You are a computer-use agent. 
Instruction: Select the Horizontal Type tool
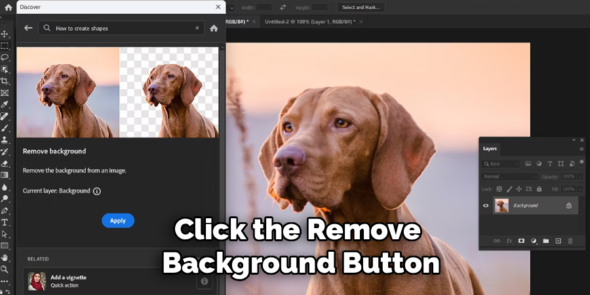(x=5, y=222)
